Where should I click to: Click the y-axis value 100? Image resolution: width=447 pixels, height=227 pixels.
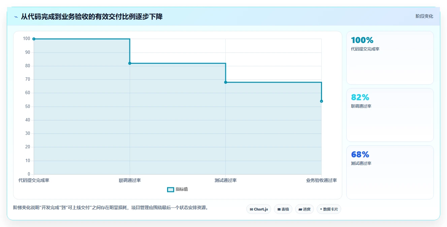(27, 39)
